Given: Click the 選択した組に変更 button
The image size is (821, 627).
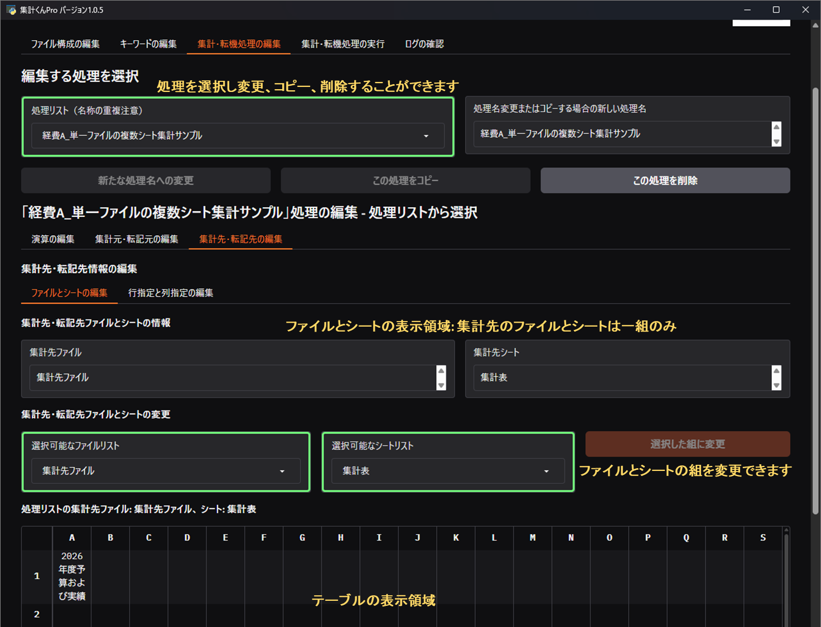Looking at the screenshot, I should pos(688,444).
